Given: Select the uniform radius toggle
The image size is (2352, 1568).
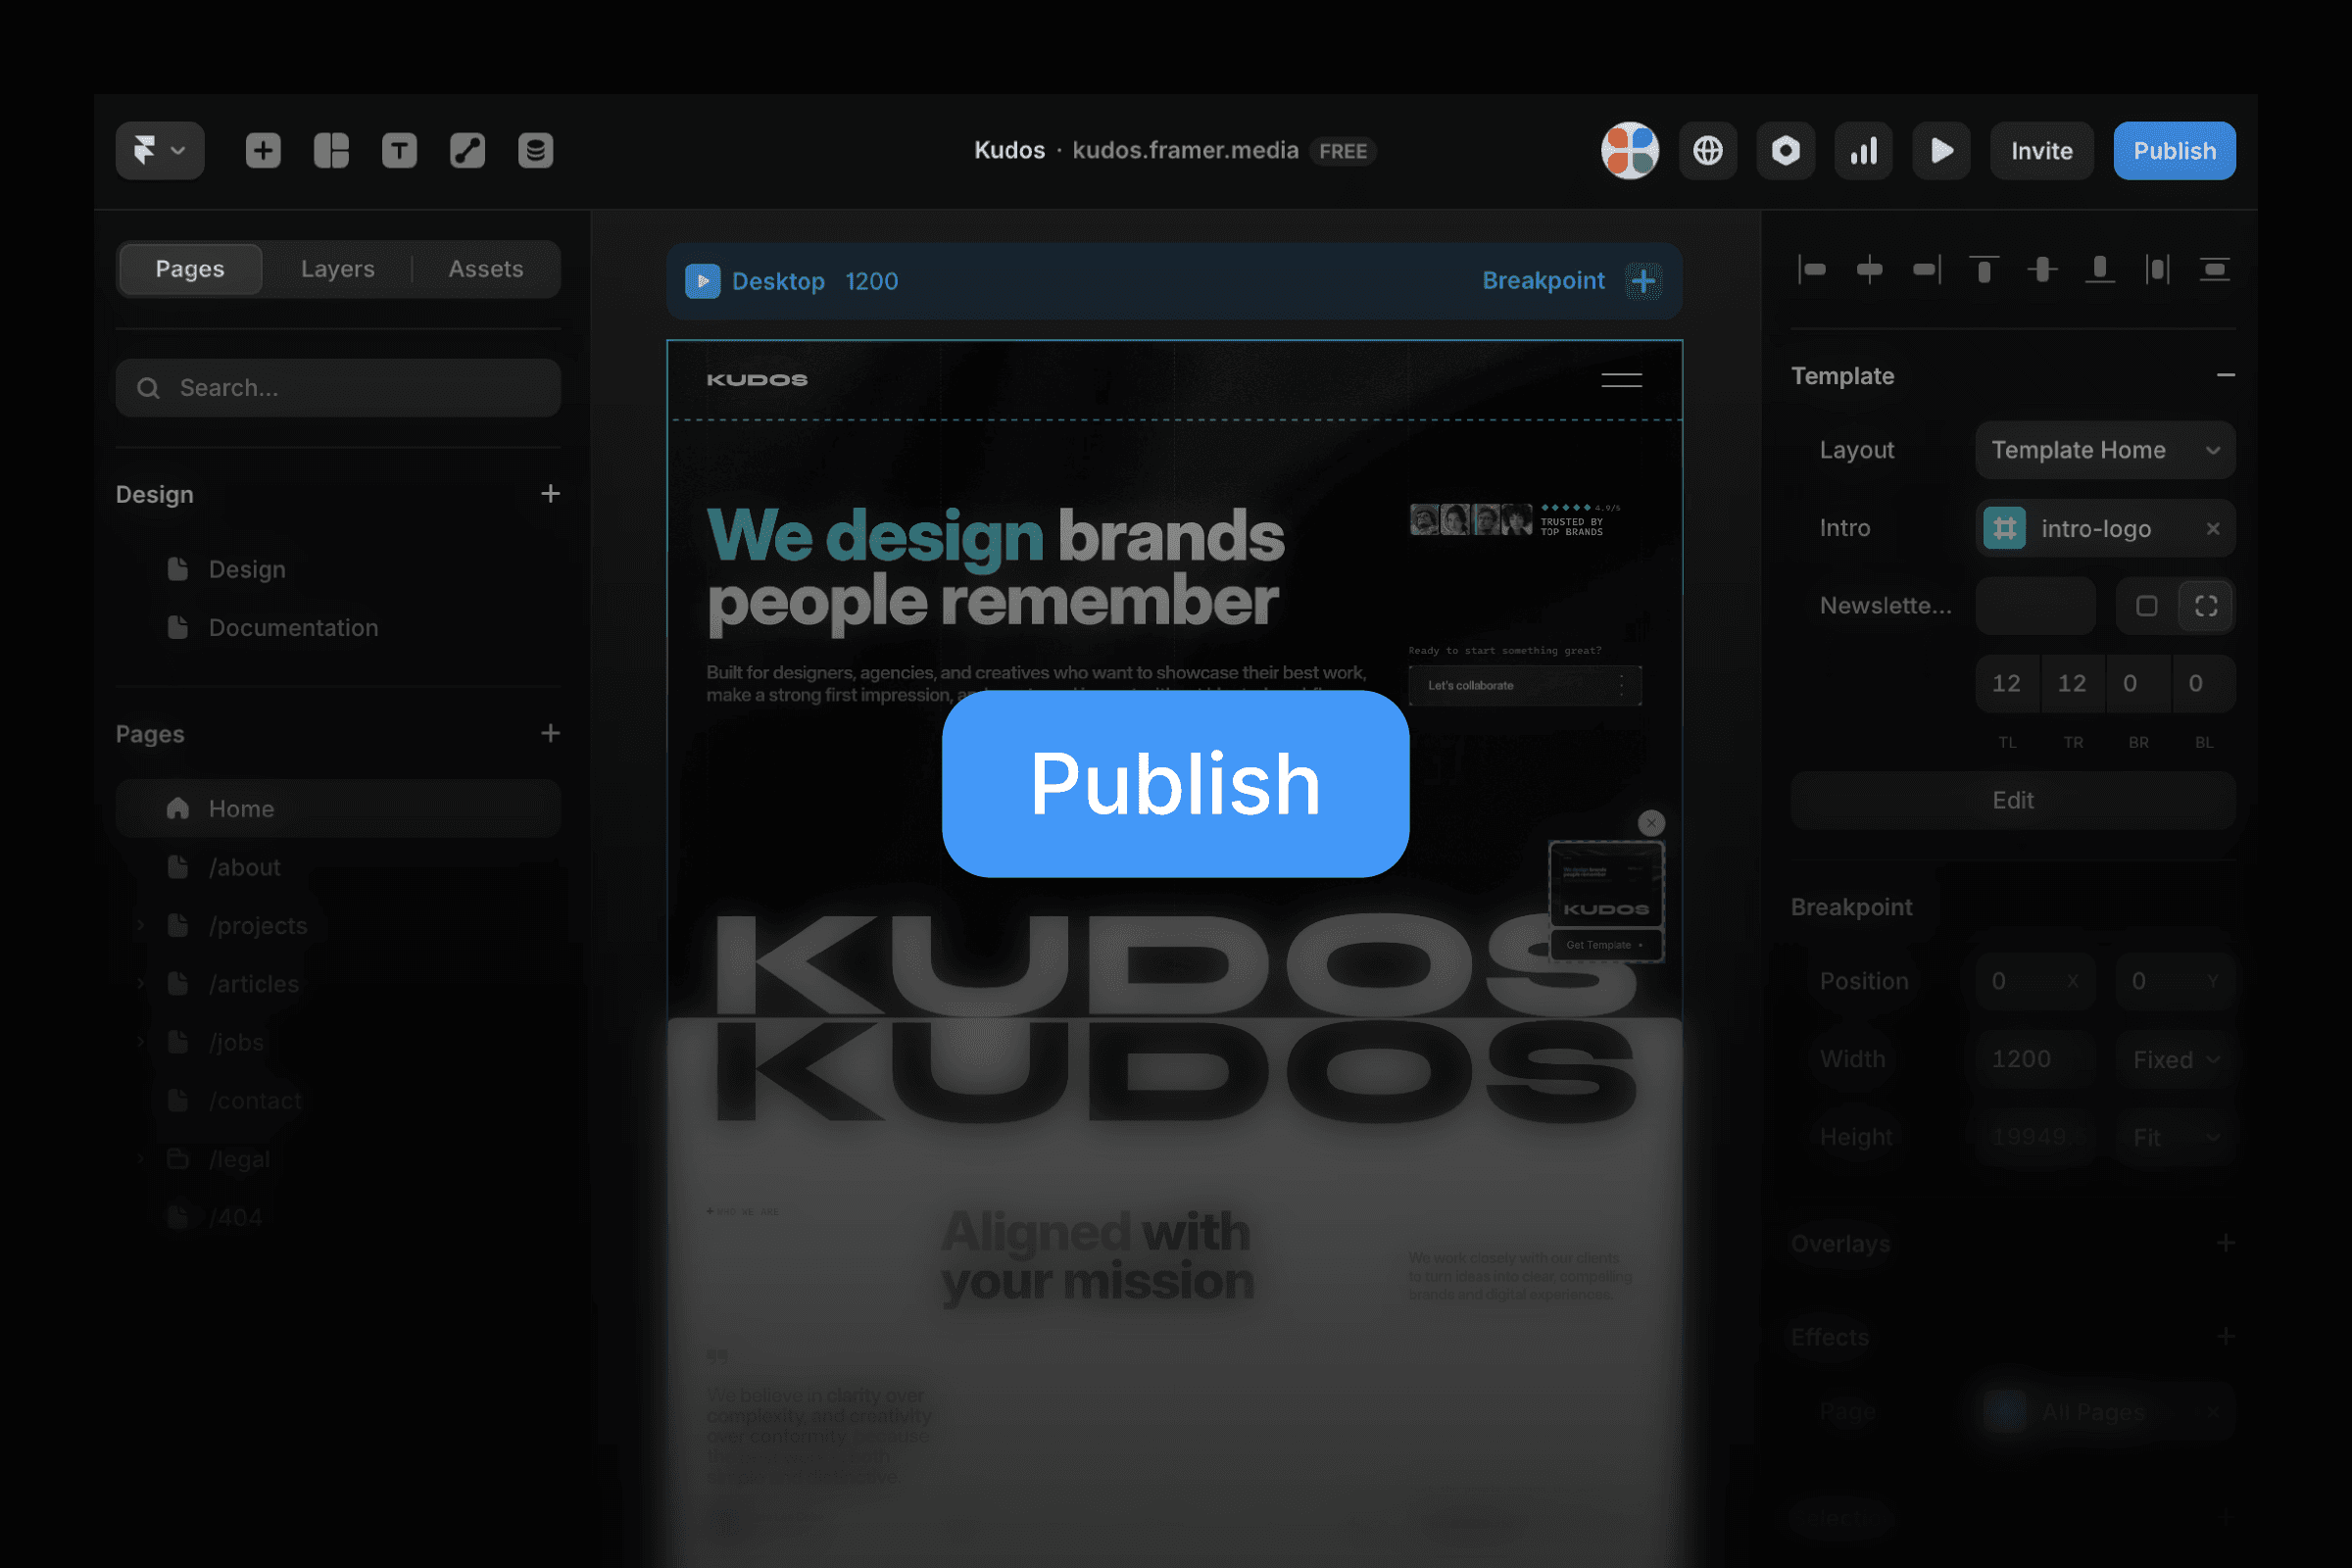Looking at the screenshot, I should click(x=2146, y=606).
